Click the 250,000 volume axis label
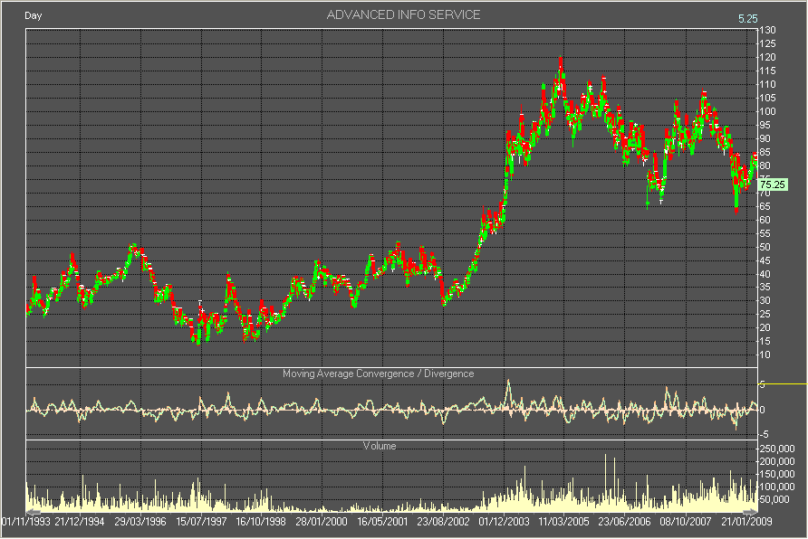The height and width of the screenshot is (539, 808). click(x=777, y=449)
